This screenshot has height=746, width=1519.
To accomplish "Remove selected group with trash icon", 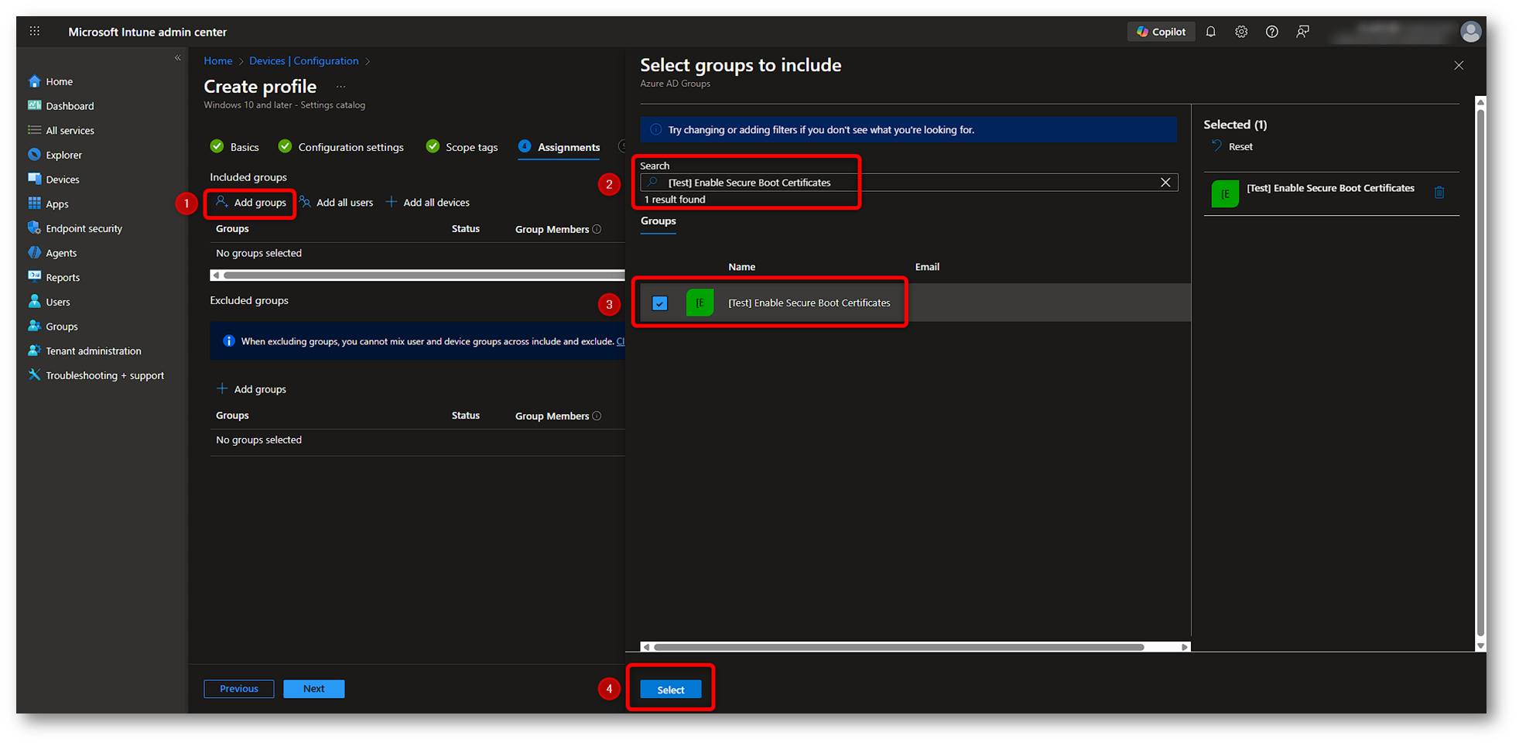I will pos(1439,193).
